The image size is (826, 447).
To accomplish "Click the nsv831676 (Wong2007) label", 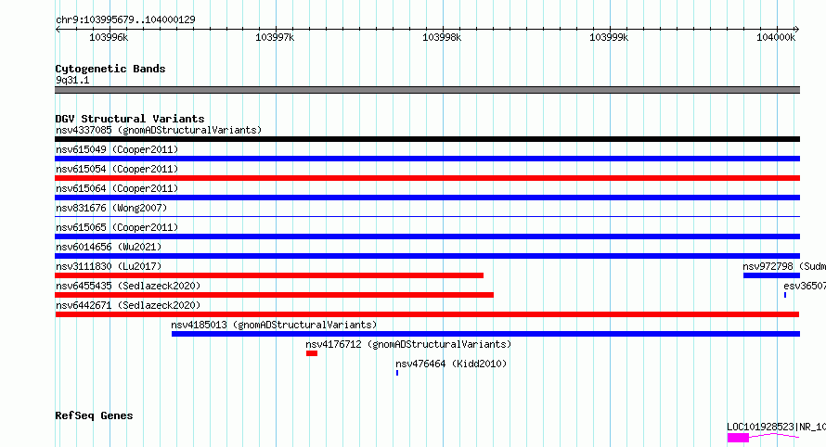I will pos(111,208).
